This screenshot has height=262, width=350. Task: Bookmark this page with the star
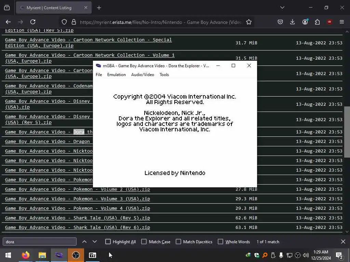[x=249, y=22]
